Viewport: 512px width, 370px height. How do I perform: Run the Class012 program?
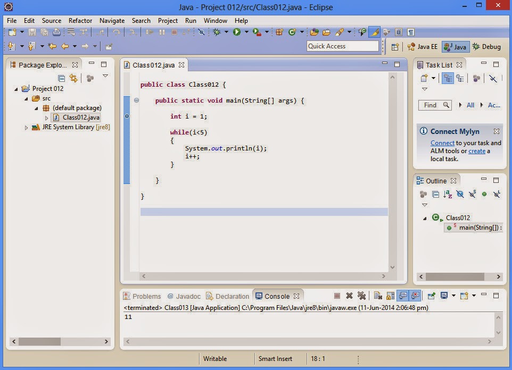click(238, 31)
